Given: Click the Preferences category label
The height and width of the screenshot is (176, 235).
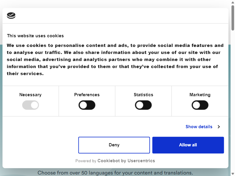Looking at the screenshot, I should point(87,95).
